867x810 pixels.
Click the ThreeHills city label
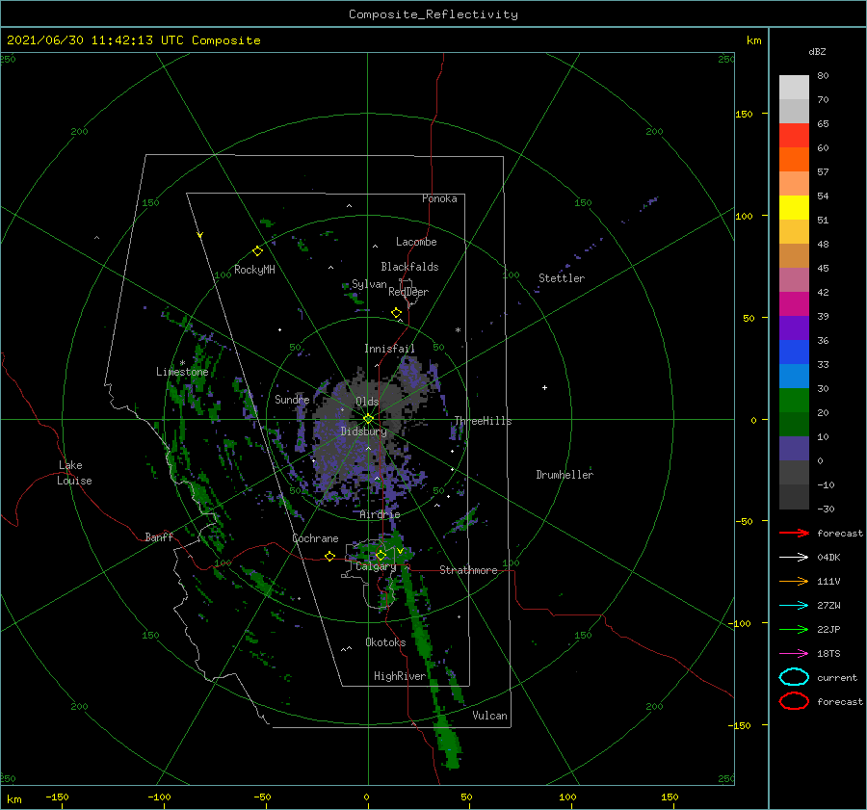pyautogui.click(x=483, y=421)
